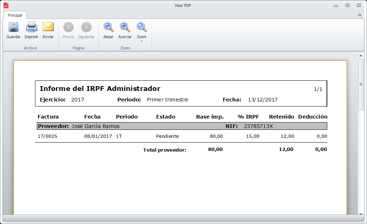Select the Proveedor José García Ramos row
This screenshot has width=367, height=224.
coord(181,126)
